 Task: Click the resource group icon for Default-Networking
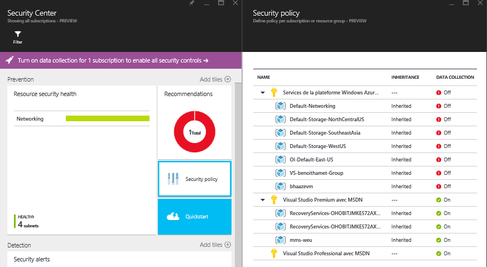[x=281, y=106]
